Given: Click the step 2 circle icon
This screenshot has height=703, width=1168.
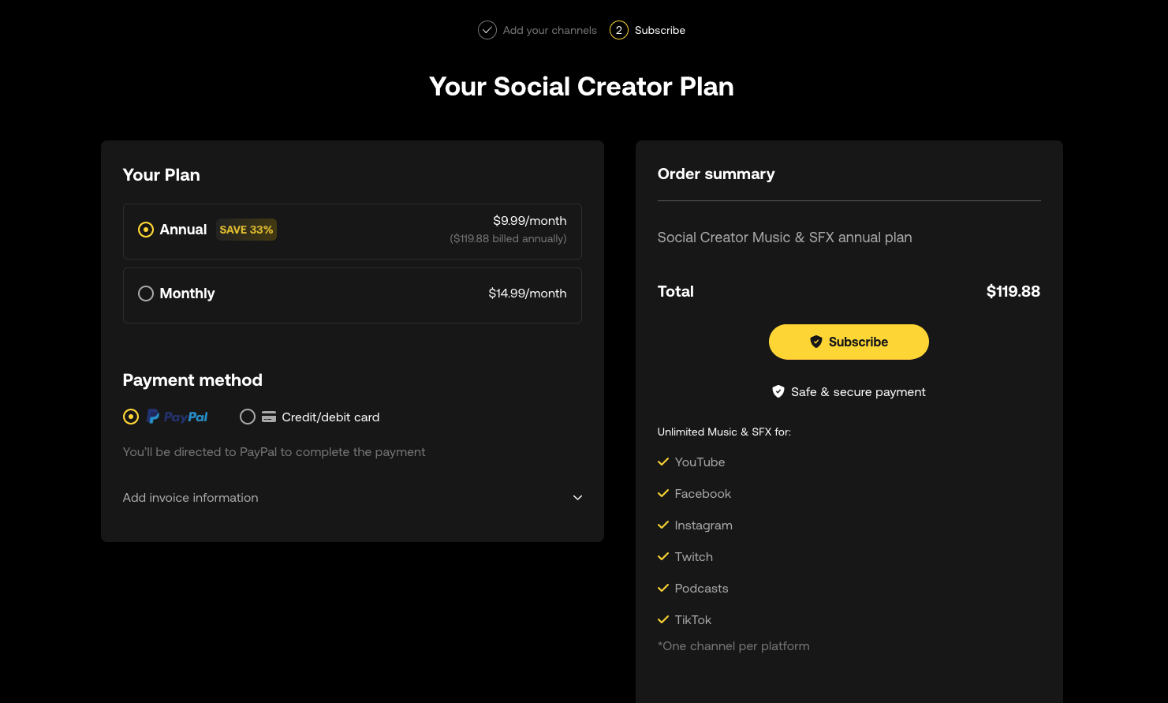Looking at the screenshot, I should (x=619, y=30).
